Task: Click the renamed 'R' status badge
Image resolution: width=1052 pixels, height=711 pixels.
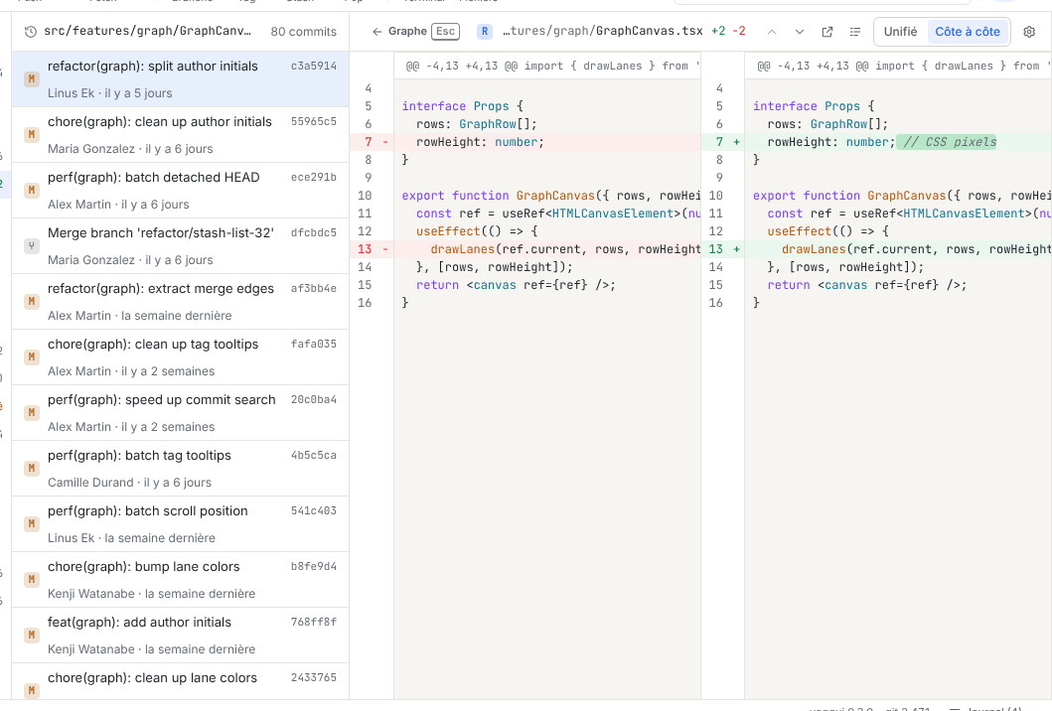Action: click(485, 32)
